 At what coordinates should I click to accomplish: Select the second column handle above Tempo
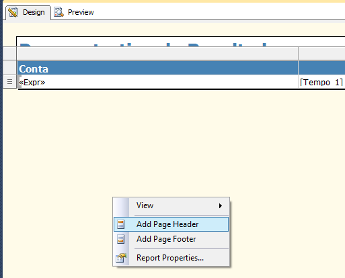[321, 53]
